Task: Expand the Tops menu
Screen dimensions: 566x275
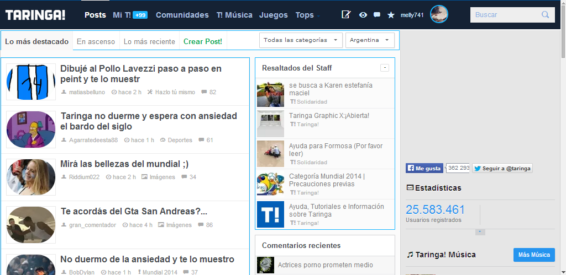Action: coord(307,15)
